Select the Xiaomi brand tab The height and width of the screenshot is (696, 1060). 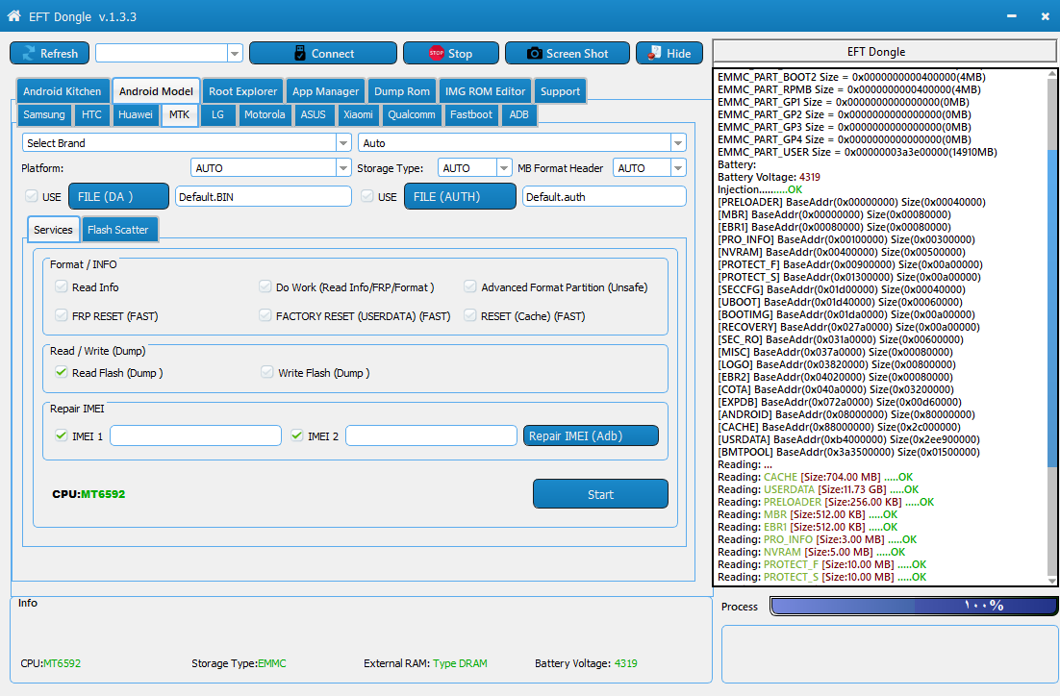[x=358, y=114]
